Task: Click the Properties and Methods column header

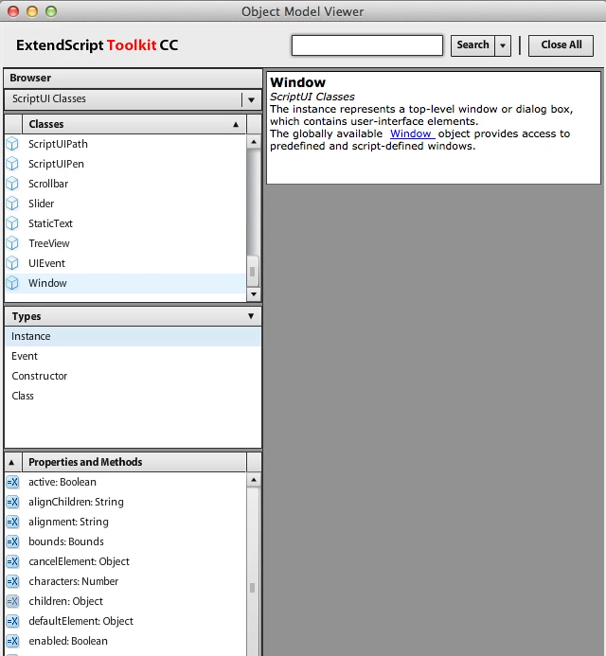Action: point(134,462)
